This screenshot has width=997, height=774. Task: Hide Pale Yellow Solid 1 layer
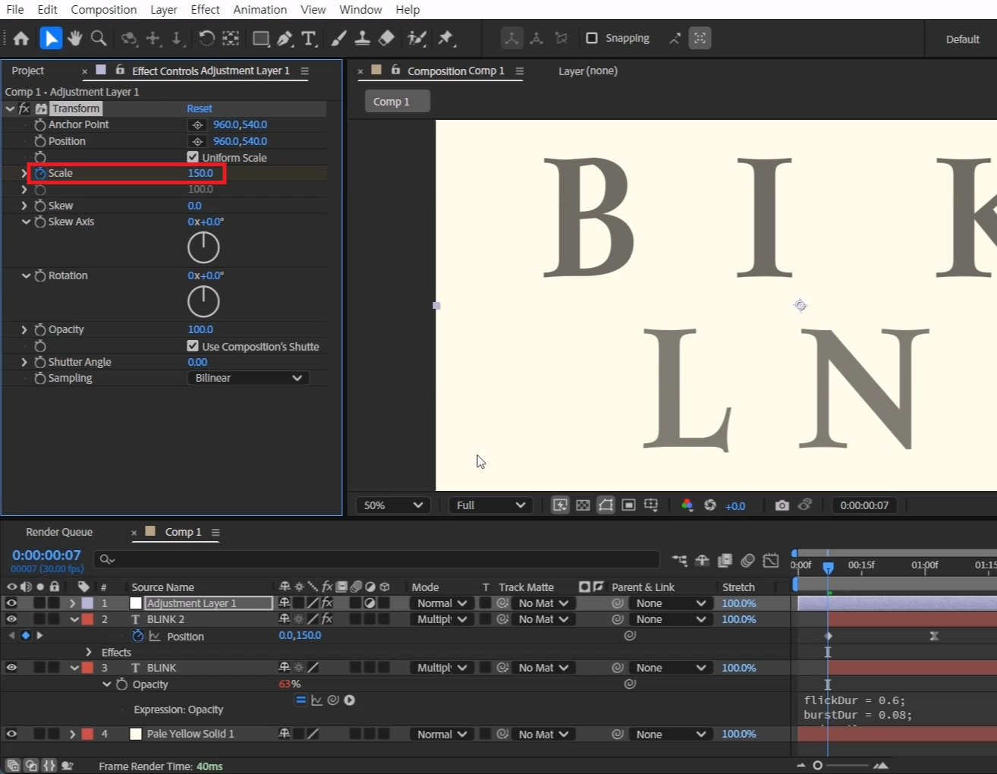point(11,735)
